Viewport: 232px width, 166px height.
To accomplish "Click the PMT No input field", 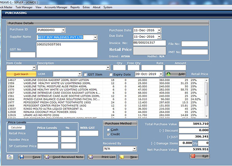I will (195, 52).
